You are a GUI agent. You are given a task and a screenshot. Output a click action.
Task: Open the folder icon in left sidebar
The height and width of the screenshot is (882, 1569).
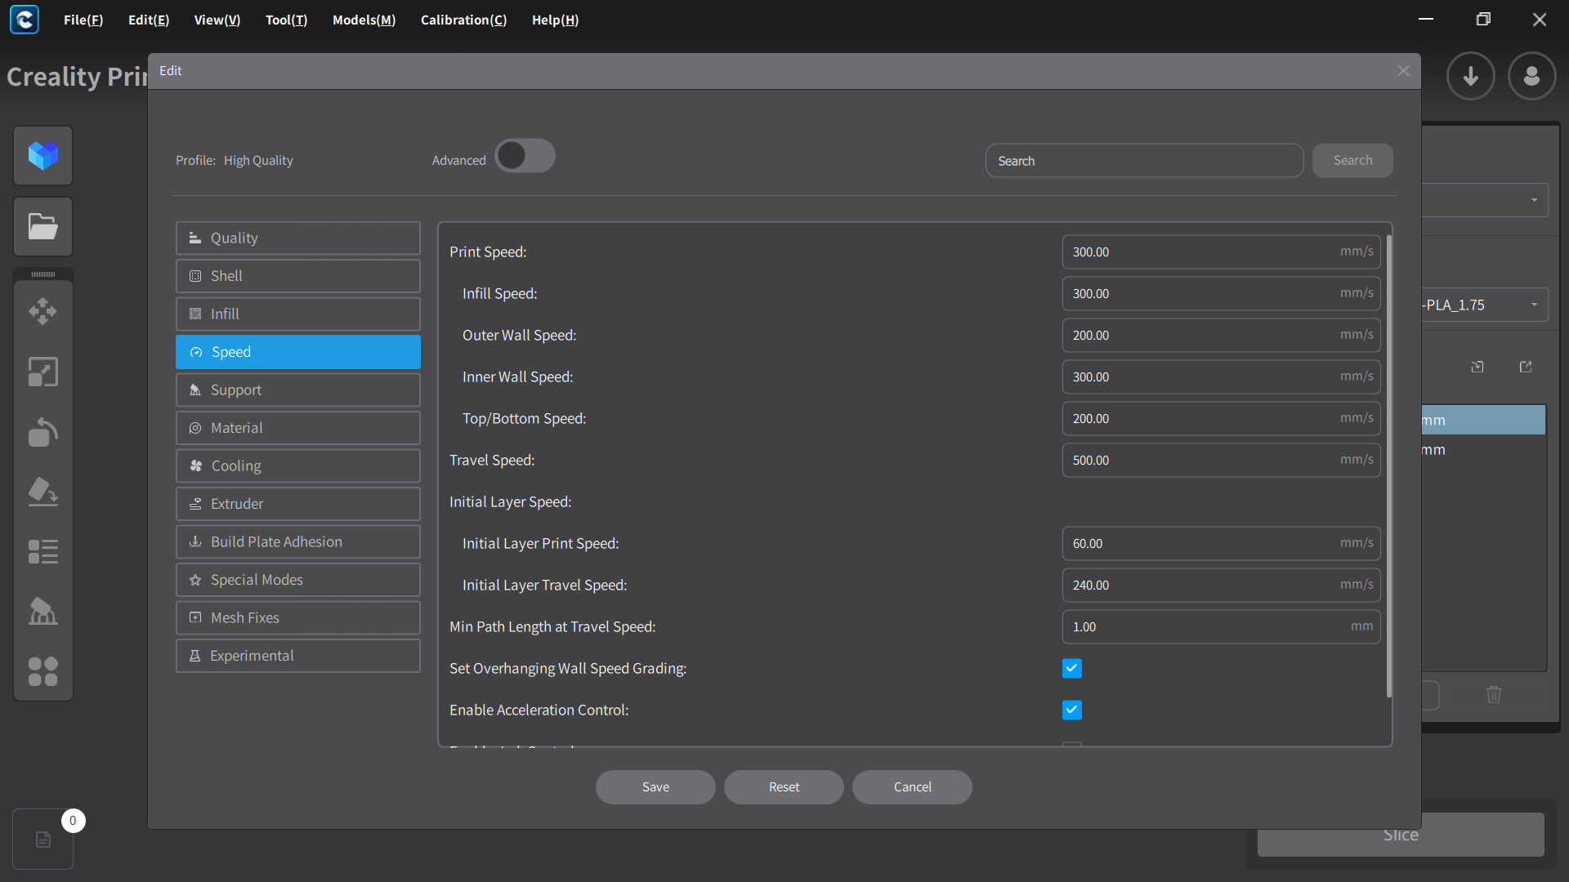43,226
